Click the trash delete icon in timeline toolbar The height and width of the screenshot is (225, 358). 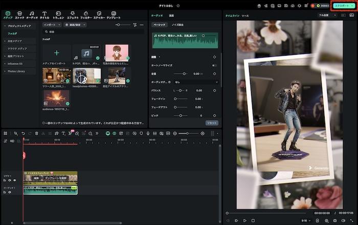(36, 133)
